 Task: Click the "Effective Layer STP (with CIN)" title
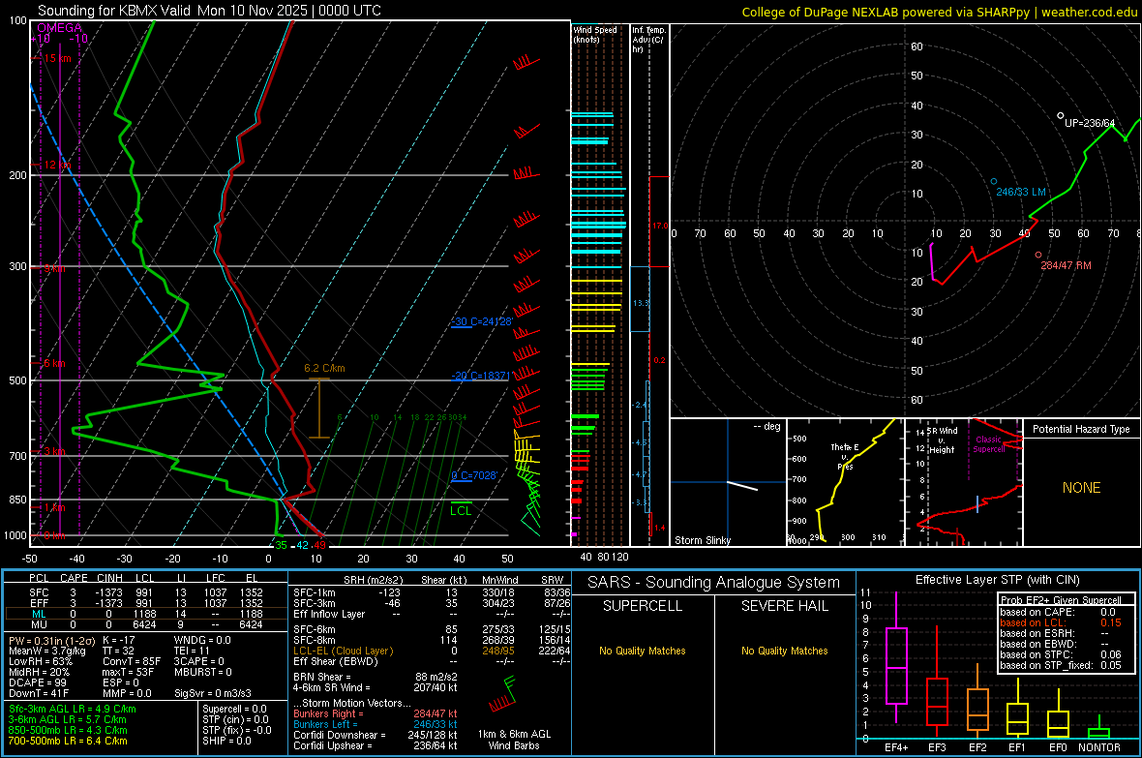coord(997,580)
